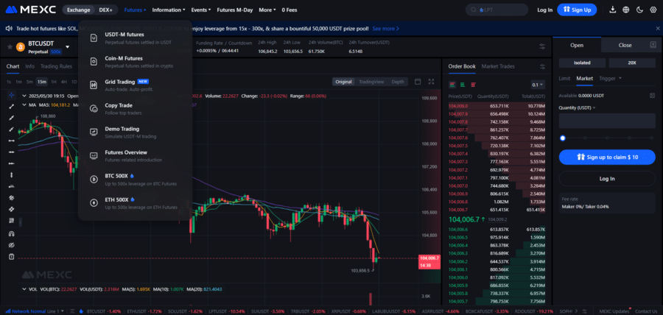The width and height of the screenshot is (663, 315).
Task: Click Log In in the header
Action: point(544,10)
